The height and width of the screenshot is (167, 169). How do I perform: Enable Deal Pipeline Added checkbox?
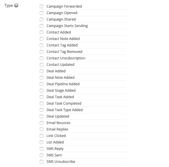click(42, 84)
